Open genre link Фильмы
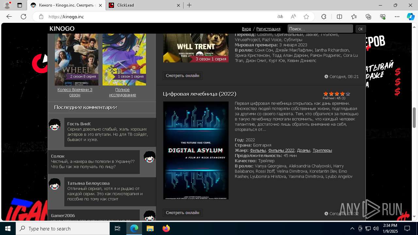 tap(258, 150)
